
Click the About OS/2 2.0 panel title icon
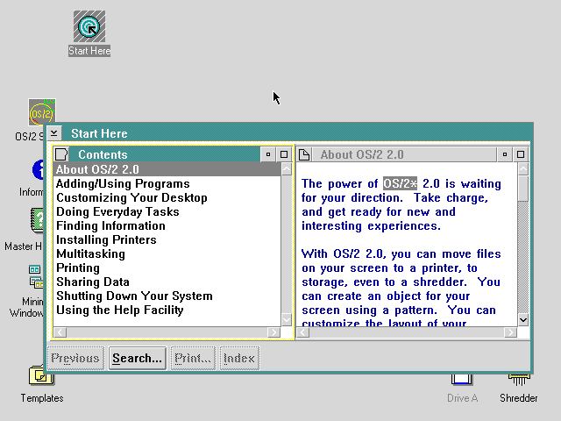click(304, 154)
